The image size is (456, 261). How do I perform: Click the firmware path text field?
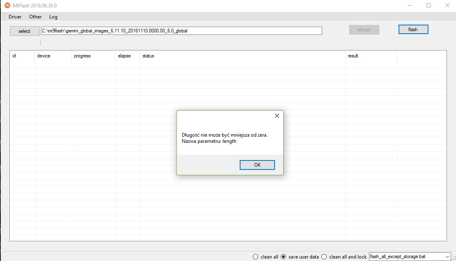pos(181,31)
